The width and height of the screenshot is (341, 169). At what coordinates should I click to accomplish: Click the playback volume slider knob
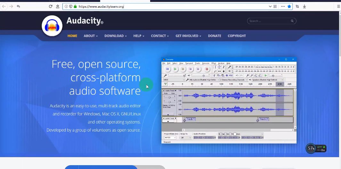[x=204, y=76]
